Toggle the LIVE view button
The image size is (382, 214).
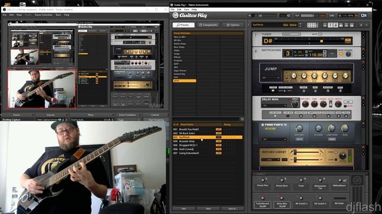tap(332, 15)
